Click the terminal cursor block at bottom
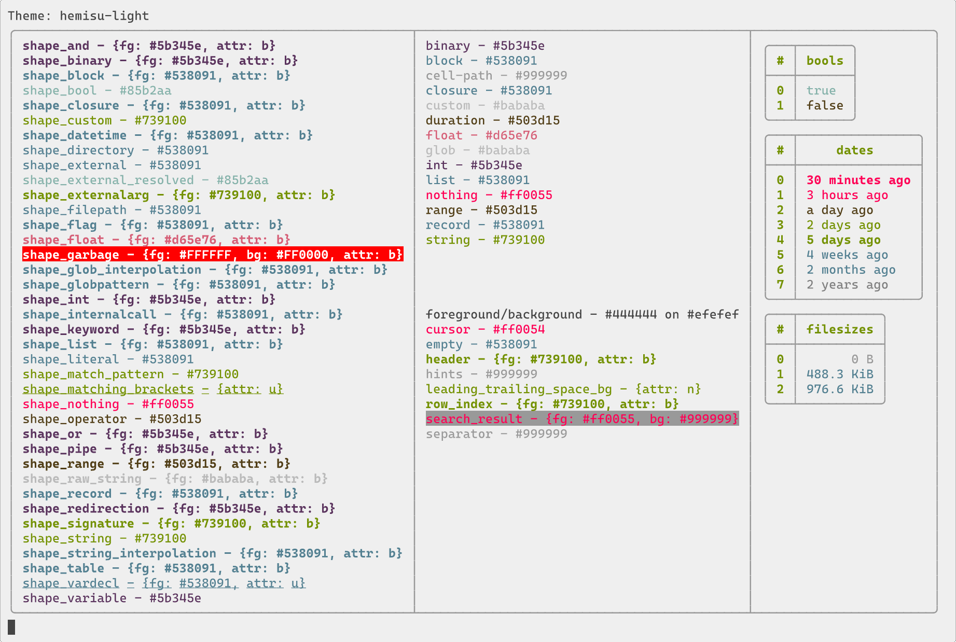 [11, 627]
